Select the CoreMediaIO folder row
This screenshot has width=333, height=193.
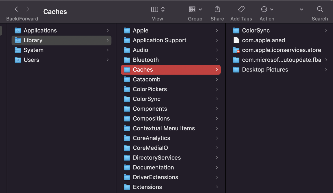(171, 148)
